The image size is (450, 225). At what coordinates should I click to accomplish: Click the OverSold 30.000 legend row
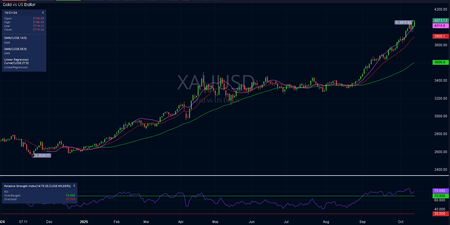(39, 199)
